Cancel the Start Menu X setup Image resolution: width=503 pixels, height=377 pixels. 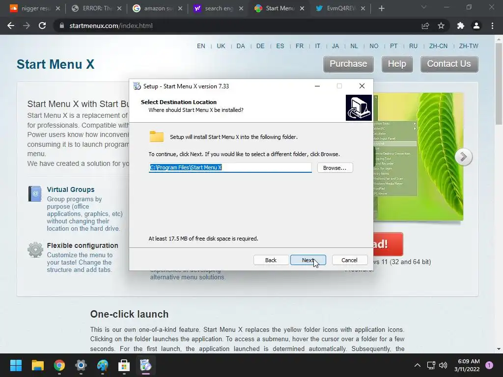349,260
